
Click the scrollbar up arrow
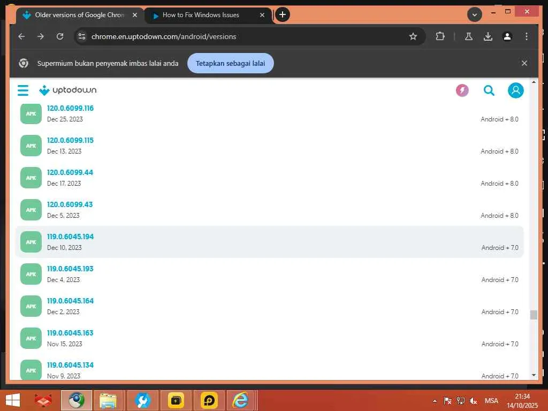click(x=534, y=82)
